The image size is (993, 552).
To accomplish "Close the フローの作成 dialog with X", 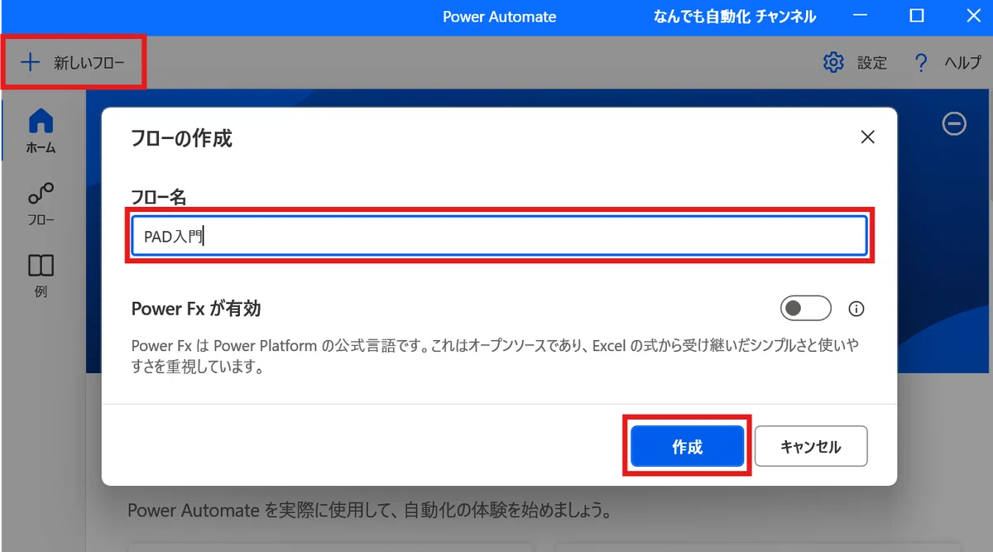I will (x=867, y=137).
